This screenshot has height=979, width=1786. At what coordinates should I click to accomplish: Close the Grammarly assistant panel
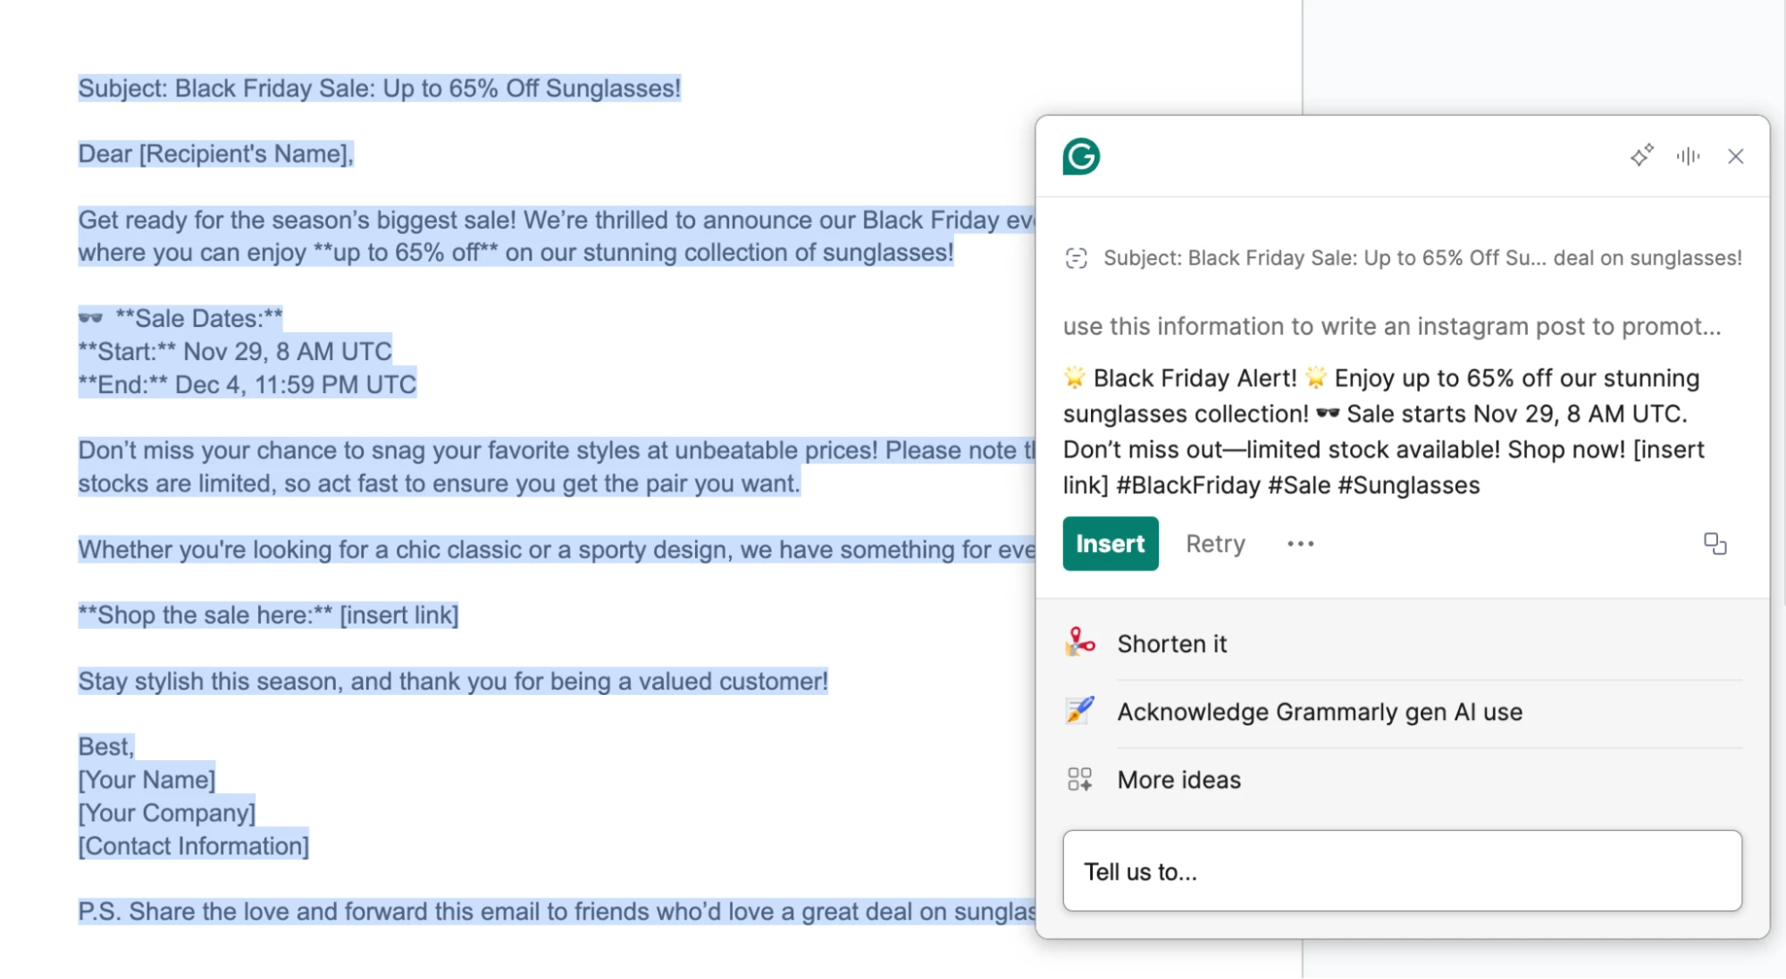tap(1735, 156)
